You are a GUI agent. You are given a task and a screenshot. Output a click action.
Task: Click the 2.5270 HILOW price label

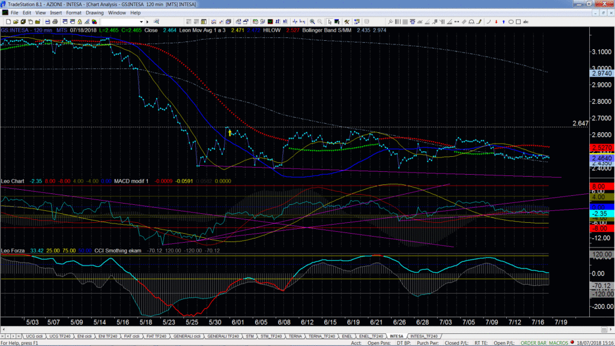coord(602,148)
